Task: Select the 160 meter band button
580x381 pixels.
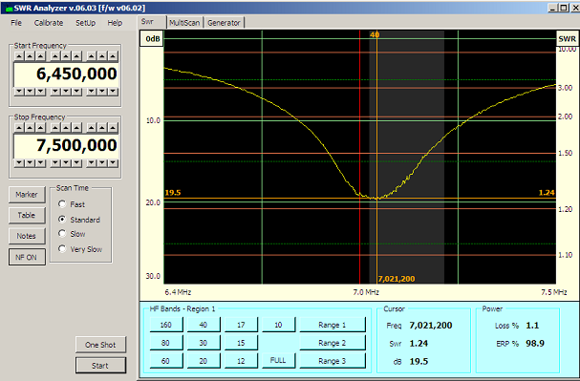Action: (x=166, y=325)
